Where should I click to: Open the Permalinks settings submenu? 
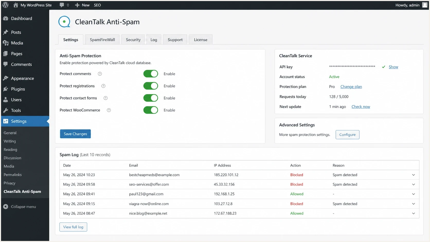(x=13, y=175)
